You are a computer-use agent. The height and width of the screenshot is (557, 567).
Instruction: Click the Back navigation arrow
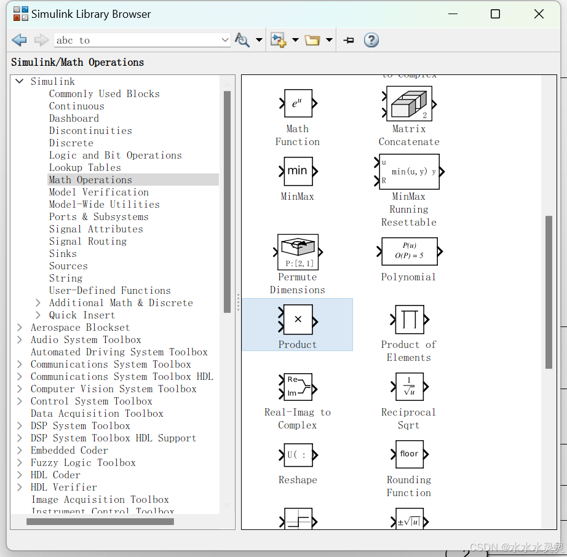19,40
